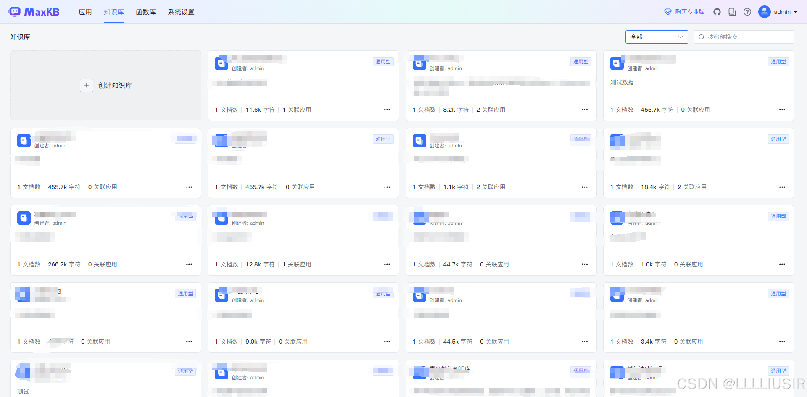This screenshot has height=397, width=807.
Task: Click the '44.5k 字符' stat
Action: (x=458, y=342)
